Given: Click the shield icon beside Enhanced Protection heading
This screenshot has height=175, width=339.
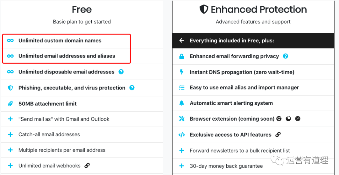Looking at the screenshot, I should pos(204,9).
